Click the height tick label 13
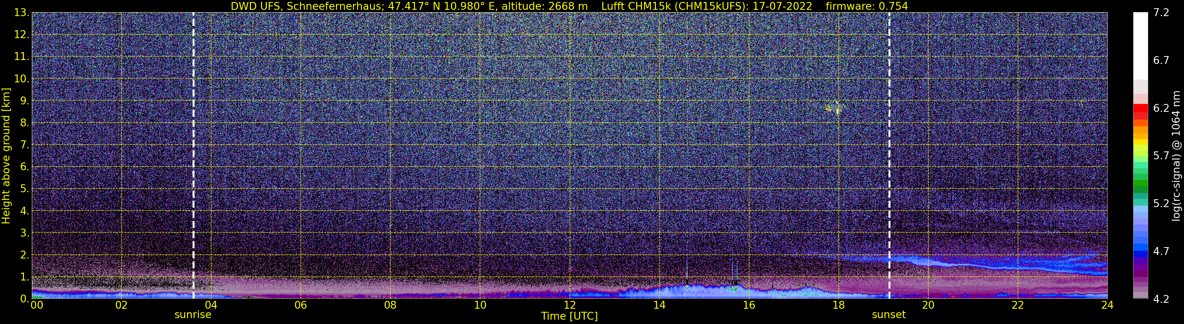This screenshot has width=1184, height=324. point(21,13)
